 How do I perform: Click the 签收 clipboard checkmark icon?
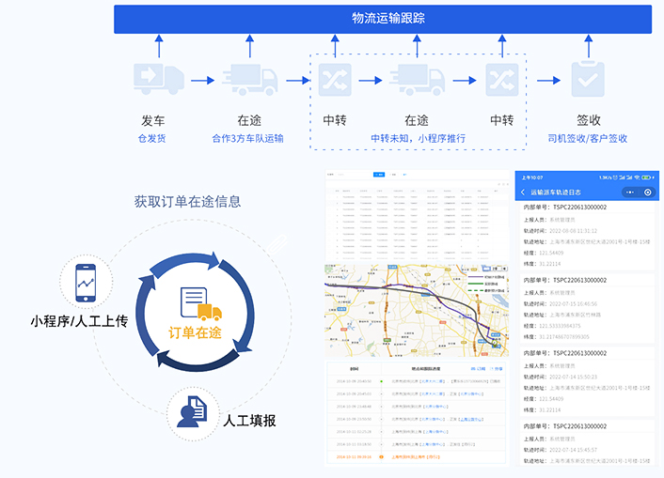click(x=588, y=79)
